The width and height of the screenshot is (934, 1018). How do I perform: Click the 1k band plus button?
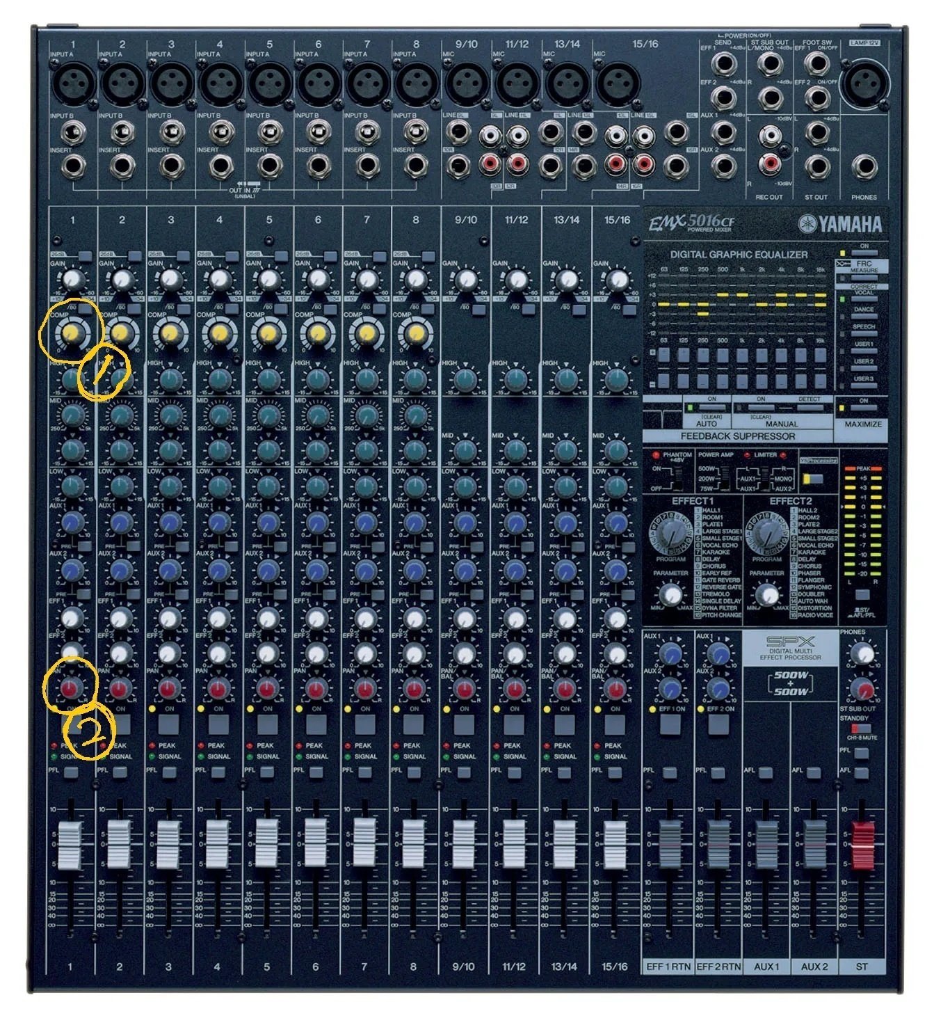[742, 356]
